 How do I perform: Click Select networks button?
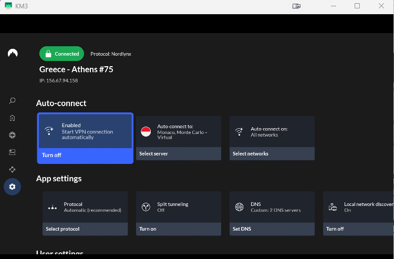[x=272, y=154]
